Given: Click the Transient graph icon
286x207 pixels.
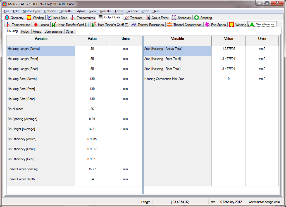Looking at the screenshot, I should pos(126,18).
